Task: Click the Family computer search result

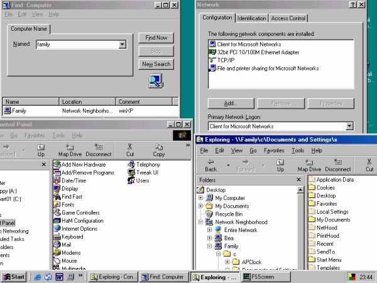Action: pos(16,111)
